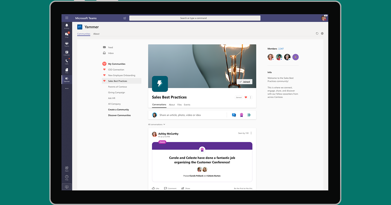Viewport: 391px width, 205px height.
Task: View all 2,347 community members
Action: 280,49
